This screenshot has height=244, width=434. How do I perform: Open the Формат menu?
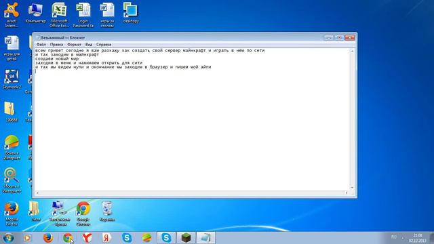point(74,45)
